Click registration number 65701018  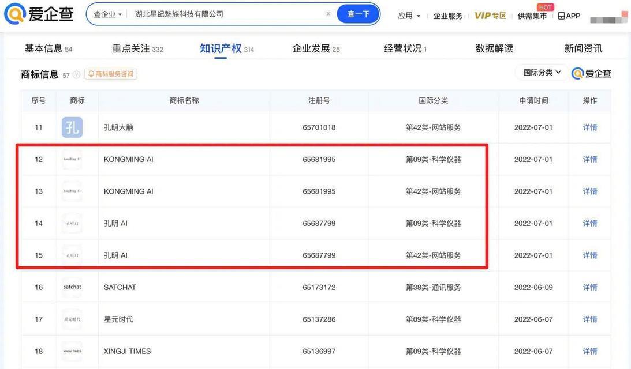pyautogui.click(x=319, y=127)
